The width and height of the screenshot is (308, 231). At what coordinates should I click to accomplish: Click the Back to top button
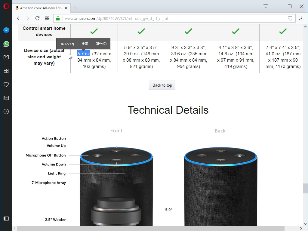162,85
